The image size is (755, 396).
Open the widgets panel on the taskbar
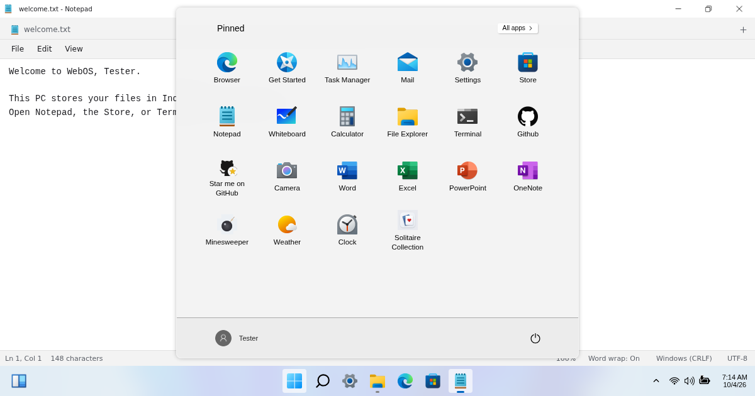[x=19, y=381]
